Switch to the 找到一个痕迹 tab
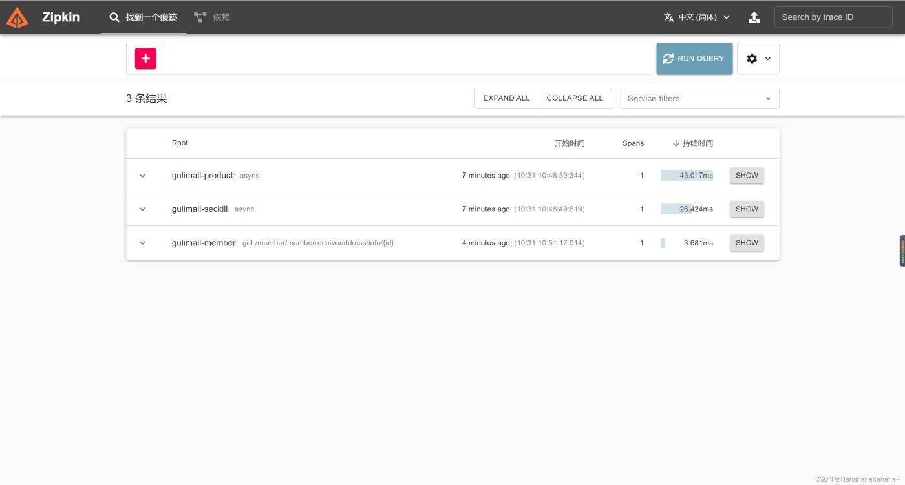 [144, 17]
